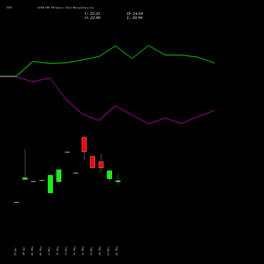
Task: Select the 06 May date label
Action: tap(32, 251)
